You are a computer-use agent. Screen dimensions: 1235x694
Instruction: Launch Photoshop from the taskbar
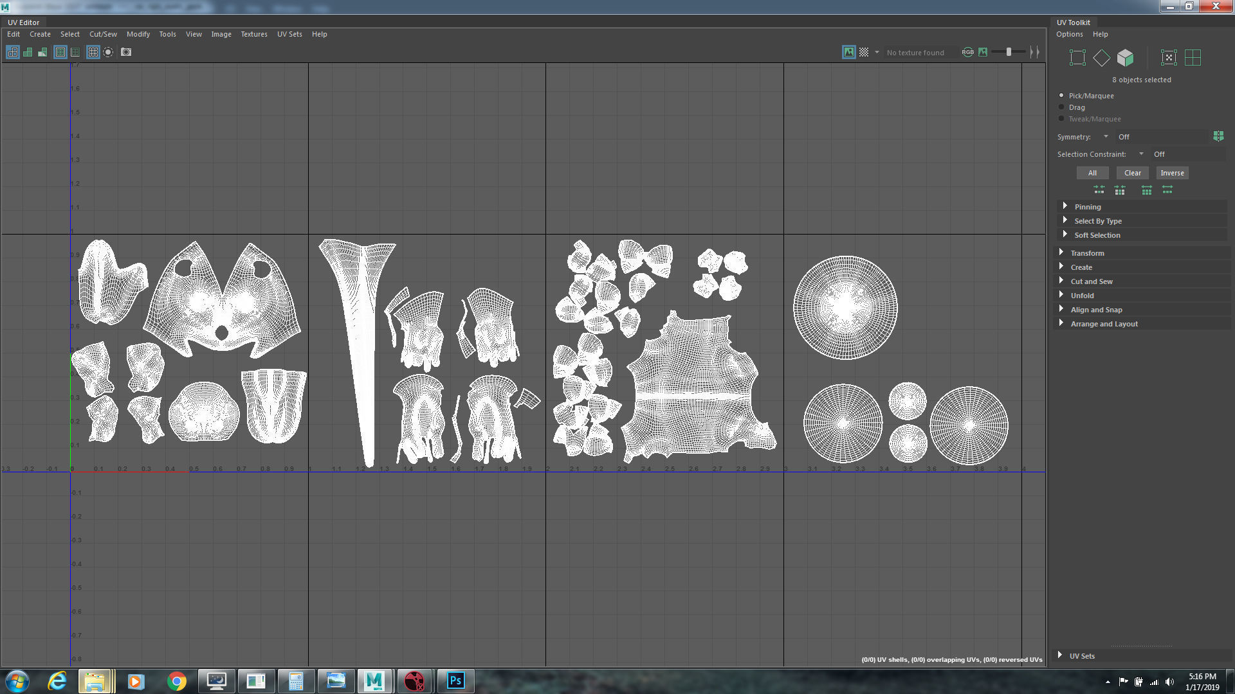click(455, 681)
